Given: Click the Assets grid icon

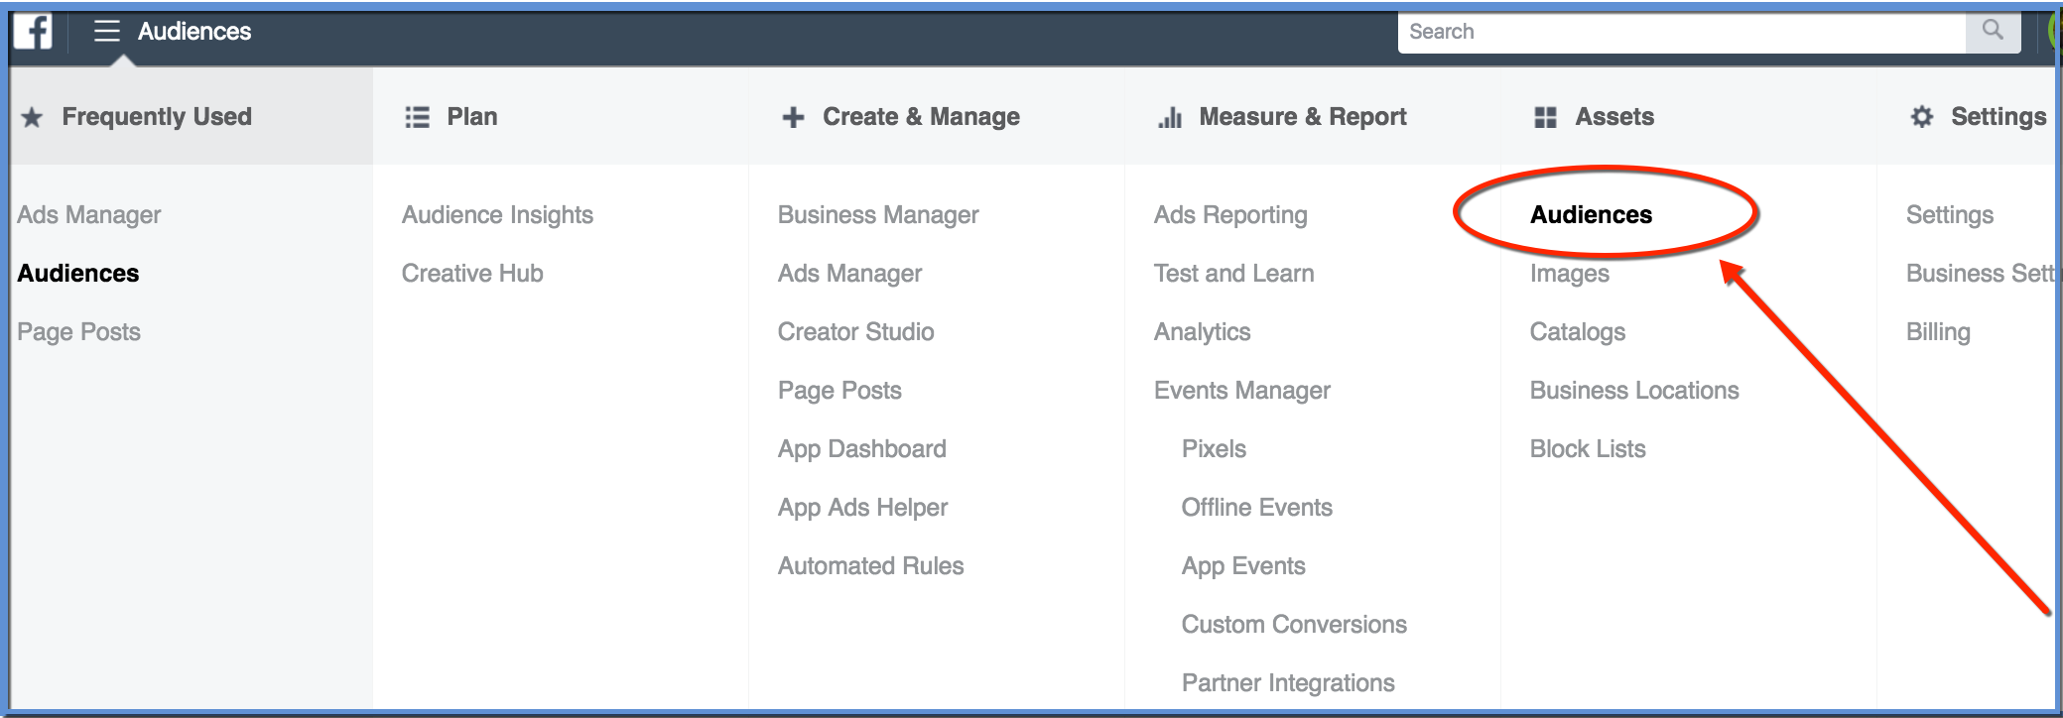Looking at the screenshot, I should [1545, 118].
